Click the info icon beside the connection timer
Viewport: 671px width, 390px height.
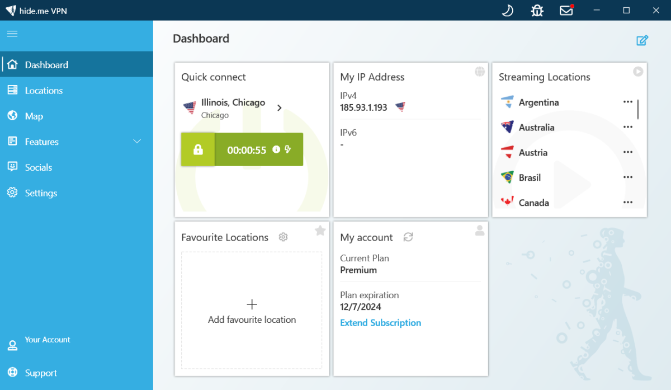276,149
